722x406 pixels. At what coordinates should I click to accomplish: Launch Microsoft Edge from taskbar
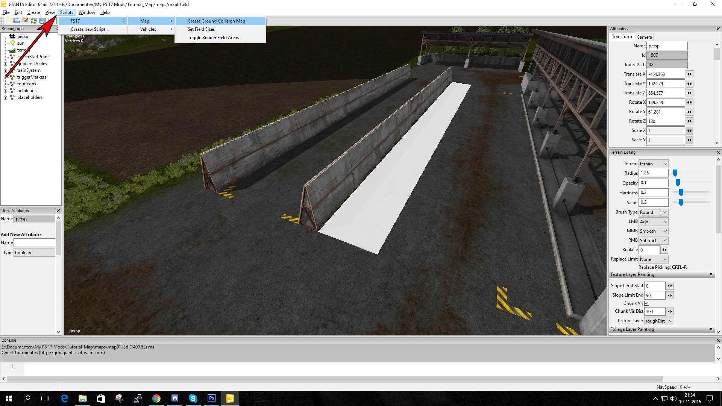(64, 398)
